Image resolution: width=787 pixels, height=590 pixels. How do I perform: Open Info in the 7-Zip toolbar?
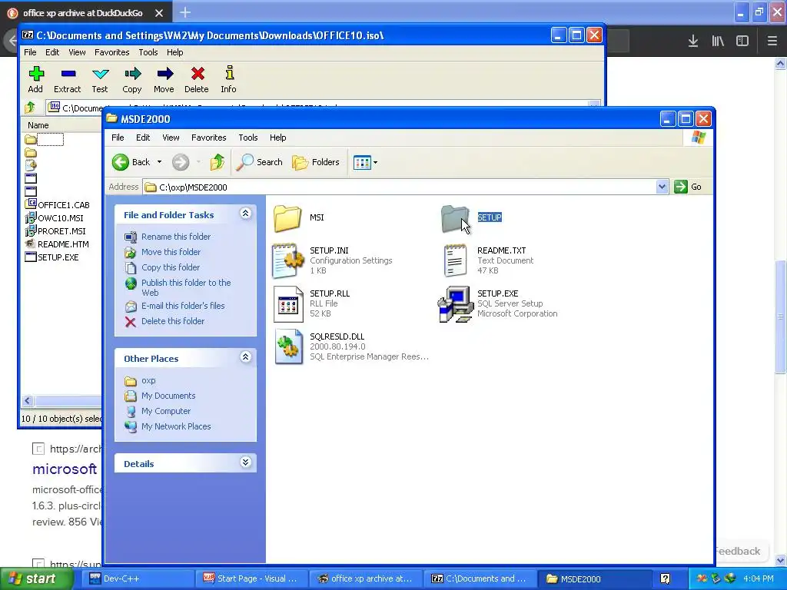[229, 79]
